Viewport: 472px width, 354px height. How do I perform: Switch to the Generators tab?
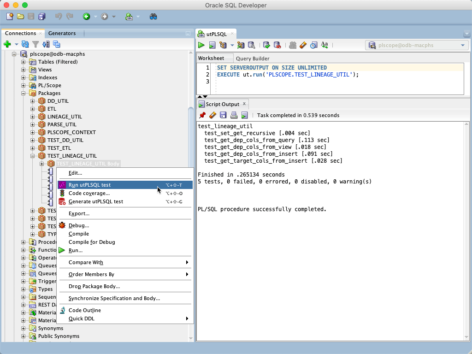coord(63,33)
